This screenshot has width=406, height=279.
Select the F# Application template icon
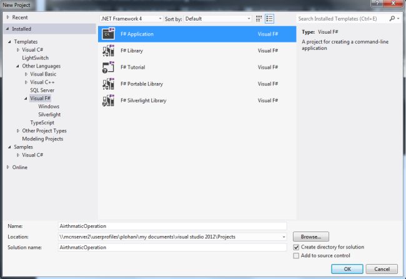point(108,34)
